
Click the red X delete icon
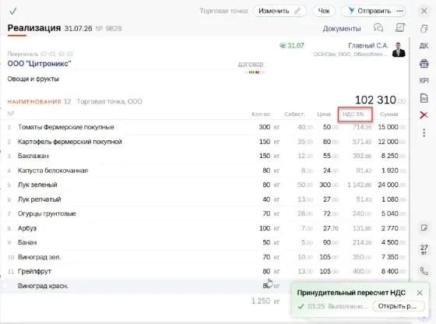[424, 114]
